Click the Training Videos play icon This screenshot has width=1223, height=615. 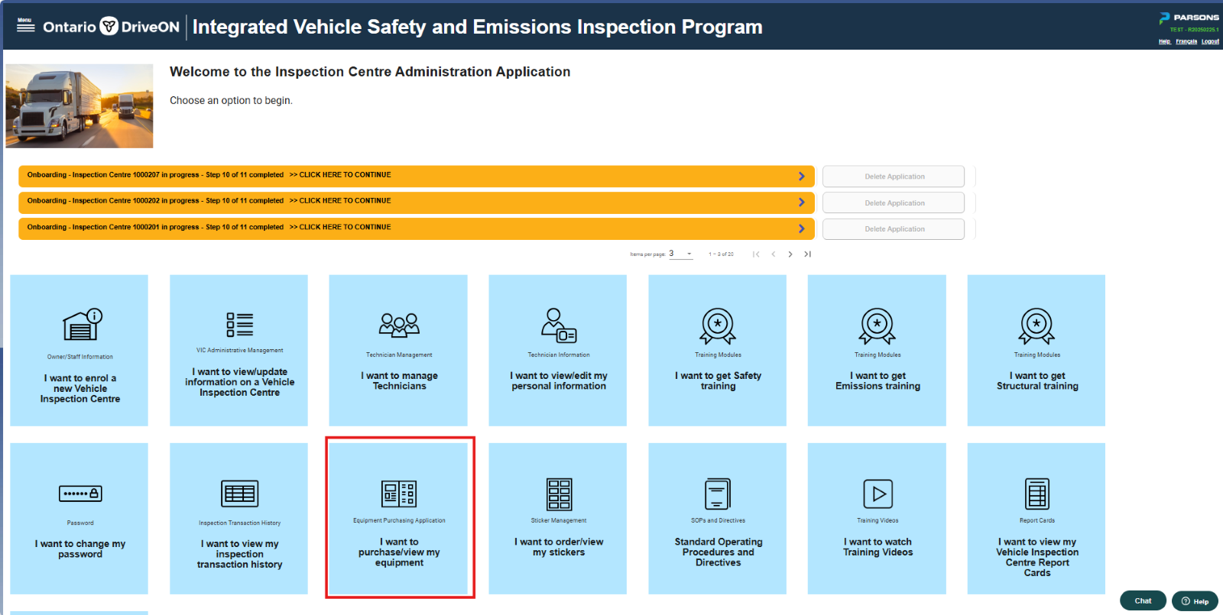click(878, 494)
